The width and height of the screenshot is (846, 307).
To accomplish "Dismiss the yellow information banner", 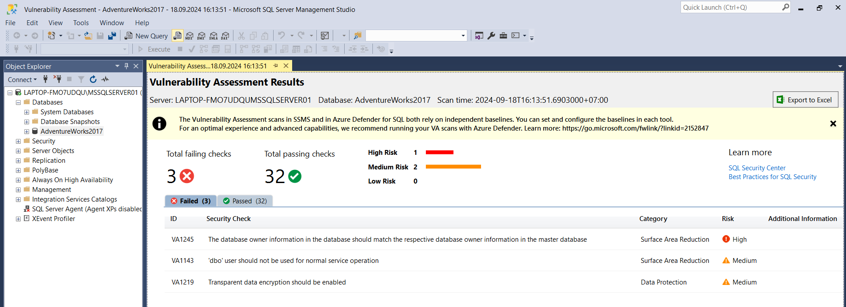I will (833, 124).
